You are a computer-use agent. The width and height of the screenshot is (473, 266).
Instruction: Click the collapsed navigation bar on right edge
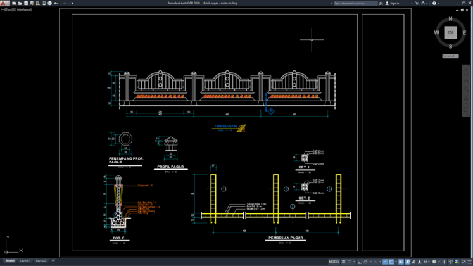pyautogui.click(x=466, y=91)
